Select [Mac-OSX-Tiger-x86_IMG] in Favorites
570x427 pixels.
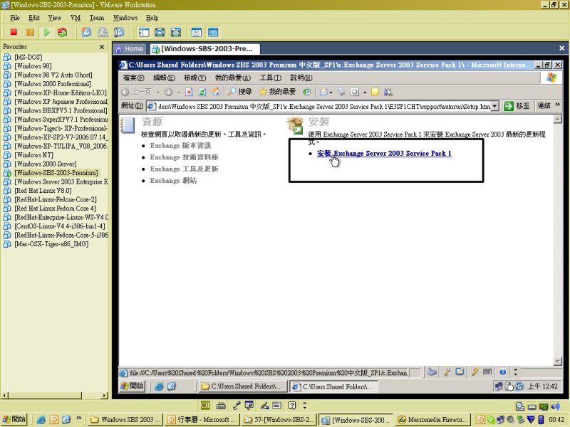coord(51,244)
